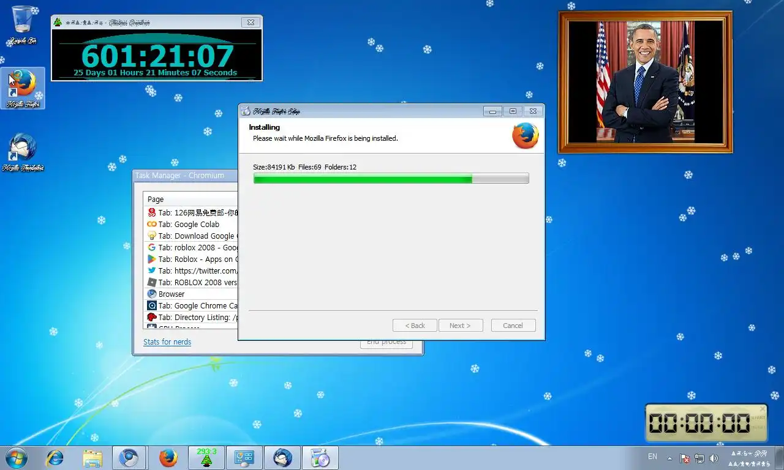Screen dimensions: 784x470
Task: Minimize the Mozilla Firefox Setup window
Action: pyautogui.click(x=492, y=111)
